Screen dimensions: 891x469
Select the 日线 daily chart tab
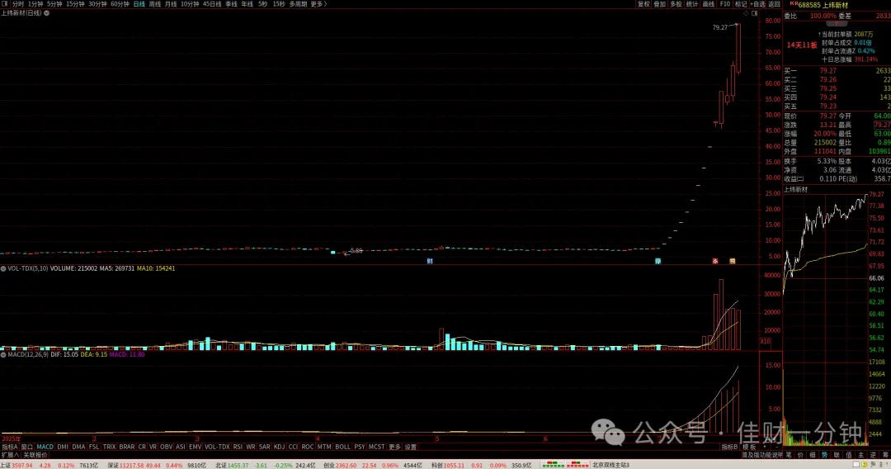pyautogui.click(x=139, y=4)
